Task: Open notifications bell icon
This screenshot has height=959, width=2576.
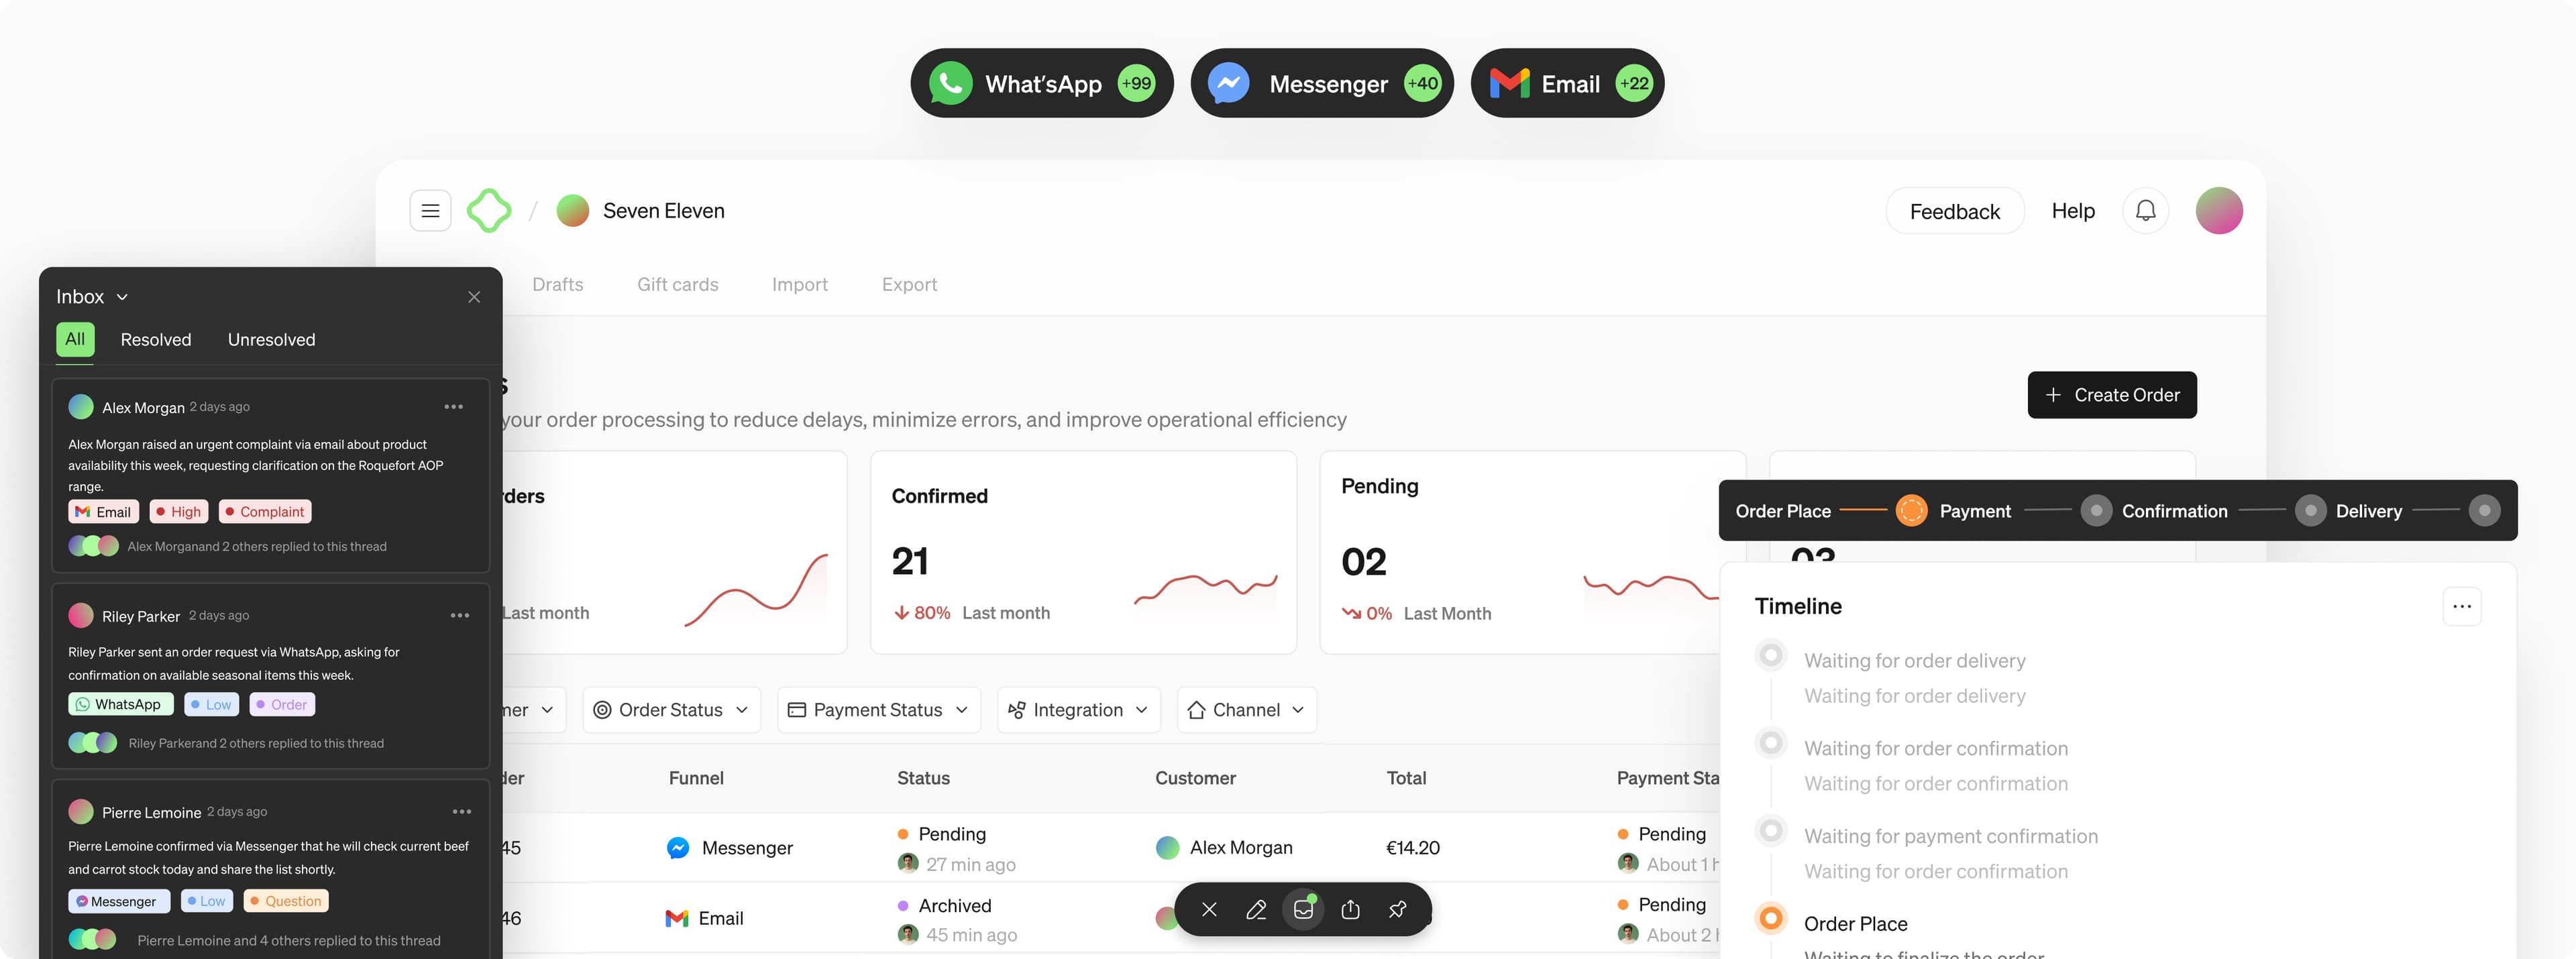Action: pos(2145,211)
